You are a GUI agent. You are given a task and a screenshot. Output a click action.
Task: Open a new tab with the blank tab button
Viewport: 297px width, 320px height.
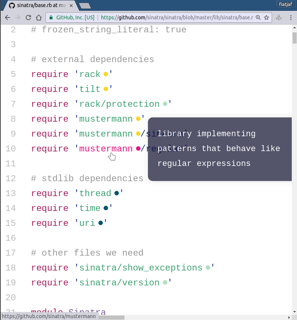point(85,6)
